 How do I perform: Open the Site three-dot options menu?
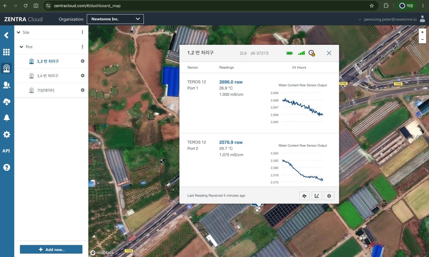pyautogui.click(x=82, y=32)
